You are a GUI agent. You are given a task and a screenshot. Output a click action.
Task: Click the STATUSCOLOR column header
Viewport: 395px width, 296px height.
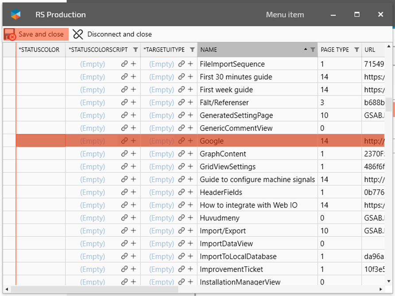(39, 50)
